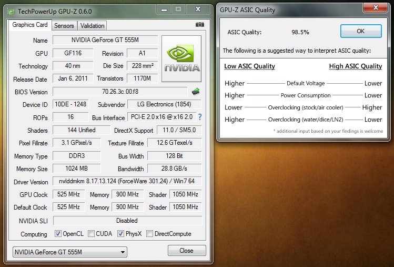Image resolution: width=394 pixels, height=267 pixels.
Task: Click the Name field NVIDIA GeForce GT 555M
Action: tap(105, 40)
